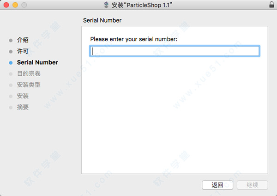Select the 安装类型 step label
The width and height of the screenshot is (277, 196).
[x=29, y=85]
